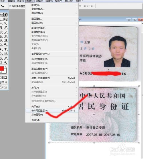Select the Lasso tool
The height and width of the screenshot is (159, 143).
coord(1,23)
